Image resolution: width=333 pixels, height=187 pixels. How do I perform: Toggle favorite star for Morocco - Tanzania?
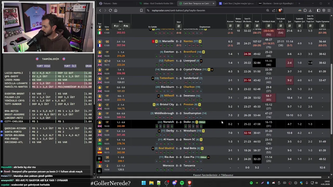(100, 166)
